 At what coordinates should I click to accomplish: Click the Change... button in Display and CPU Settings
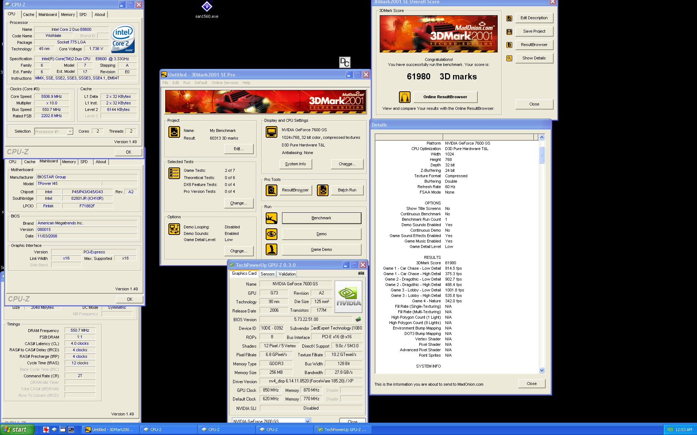[347, 164]
